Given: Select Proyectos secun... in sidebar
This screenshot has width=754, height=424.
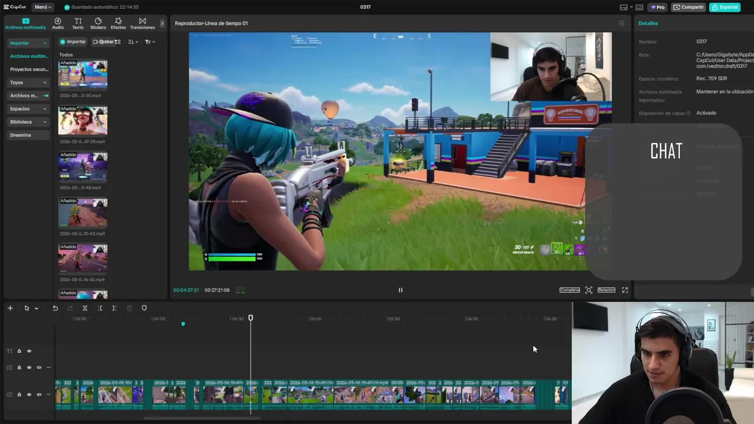Looking at the screenshot, I should [x=29, y=69].
